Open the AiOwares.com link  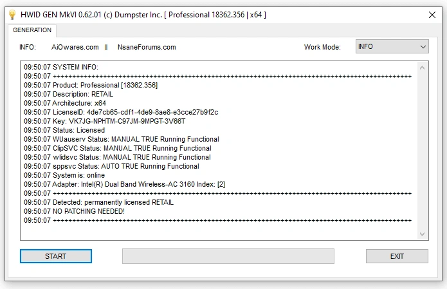pos(75,47)
